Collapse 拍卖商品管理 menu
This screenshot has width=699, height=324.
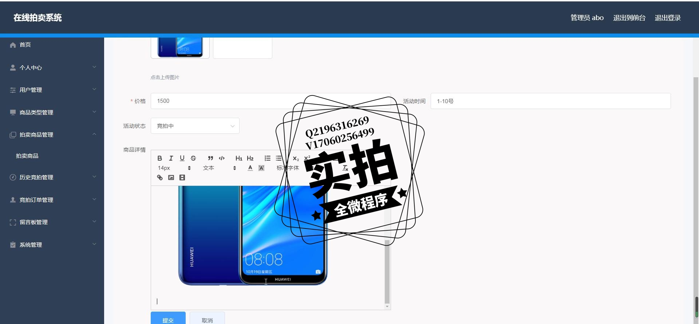(52, 134)
